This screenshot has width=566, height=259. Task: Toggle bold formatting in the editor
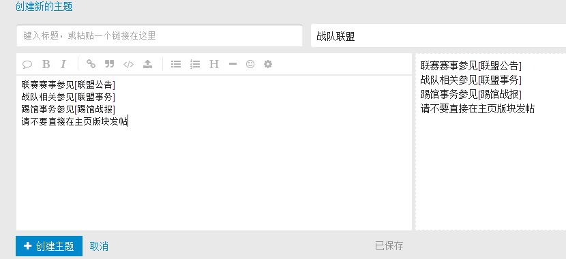[x=46, y=64]
